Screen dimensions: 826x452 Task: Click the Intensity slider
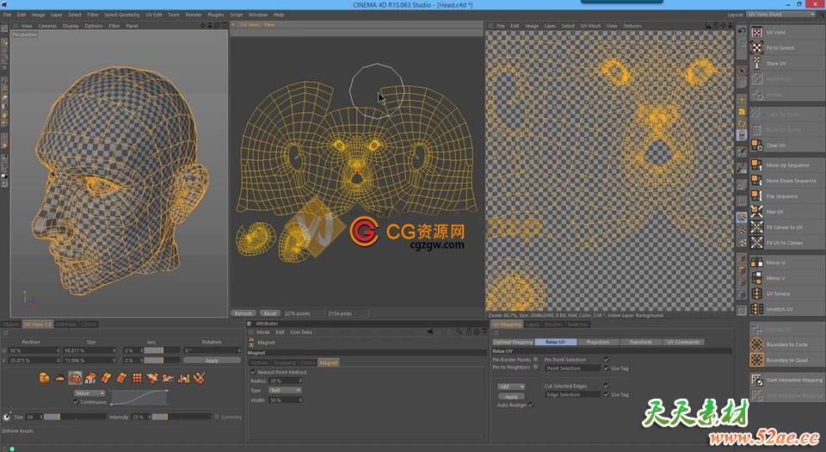coord(181,417)
